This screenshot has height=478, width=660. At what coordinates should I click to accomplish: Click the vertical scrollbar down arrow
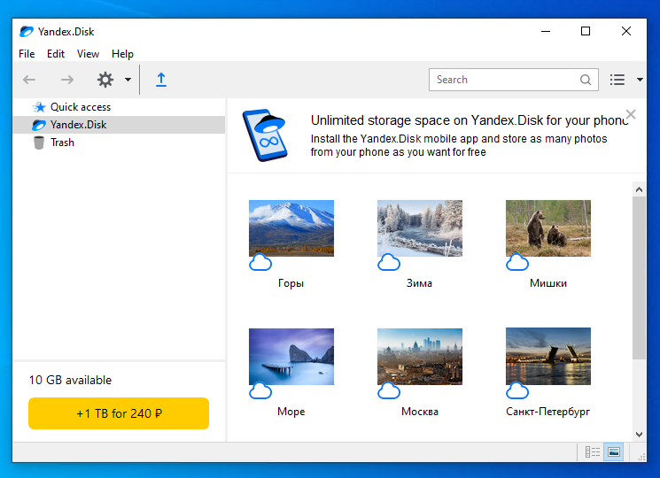click(x=639, y=435)
